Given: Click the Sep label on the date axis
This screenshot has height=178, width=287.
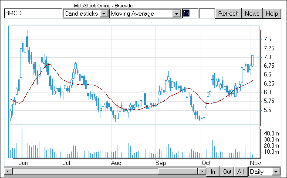Looking at the screenshot, I should 161,163.
